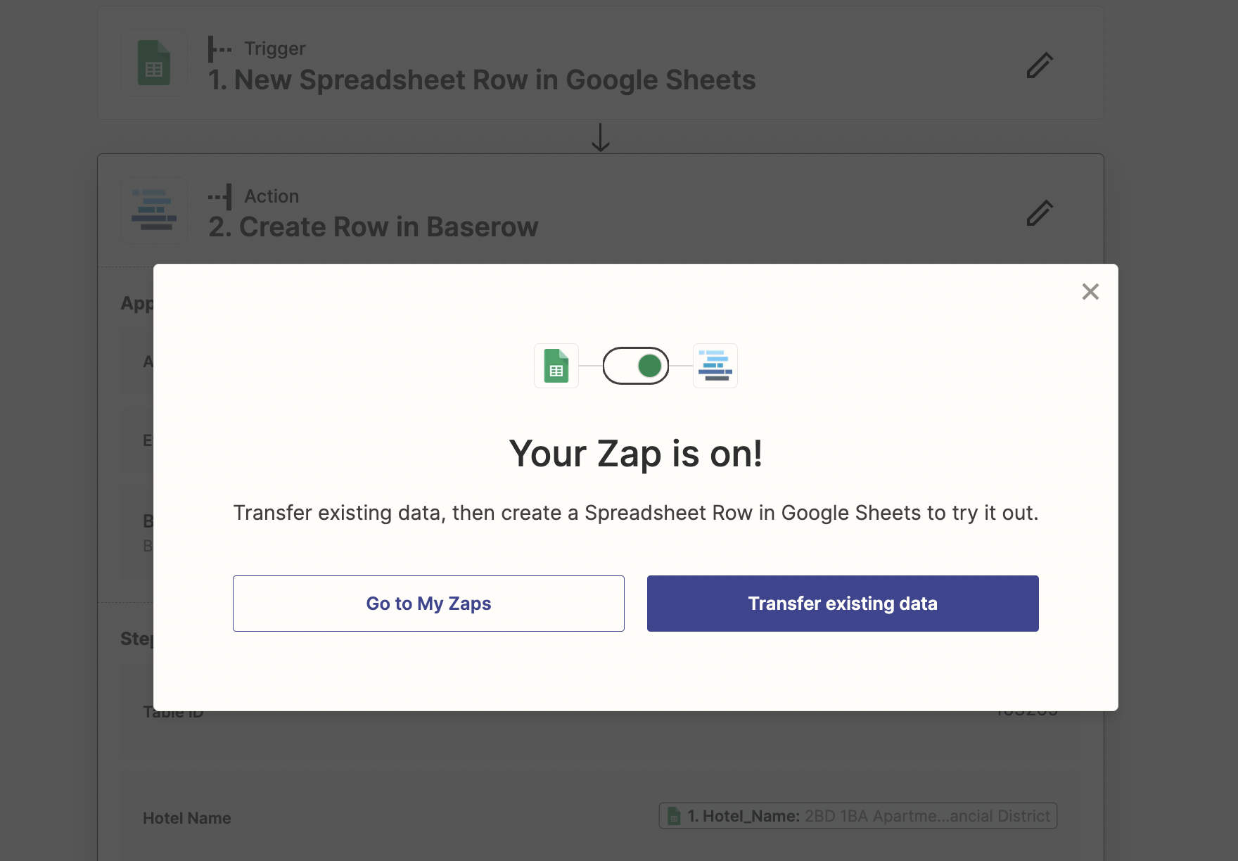Toggle the Zap on/off switch in the modal
This screenshot has width=1238, height=861.
point(635,365)
